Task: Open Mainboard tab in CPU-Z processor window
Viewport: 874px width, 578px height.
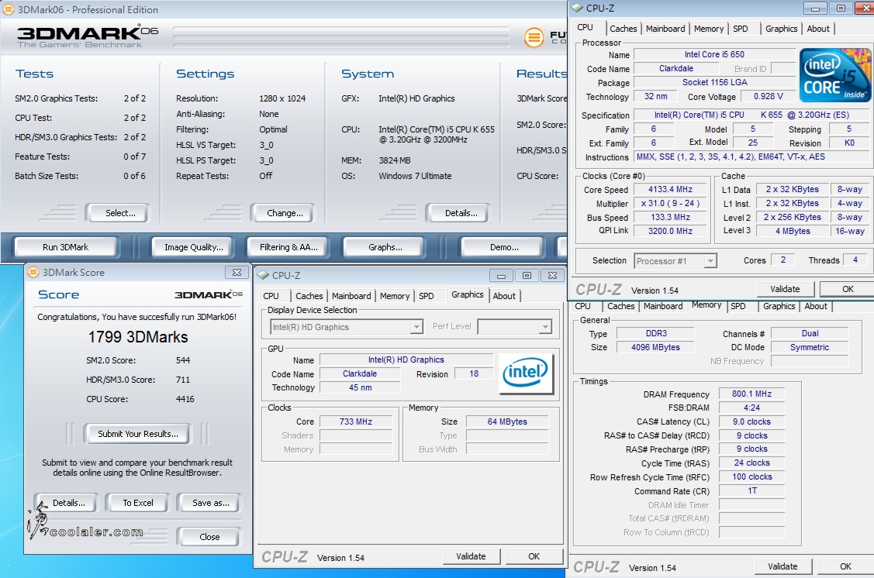Action: click(x=665, y=29)
